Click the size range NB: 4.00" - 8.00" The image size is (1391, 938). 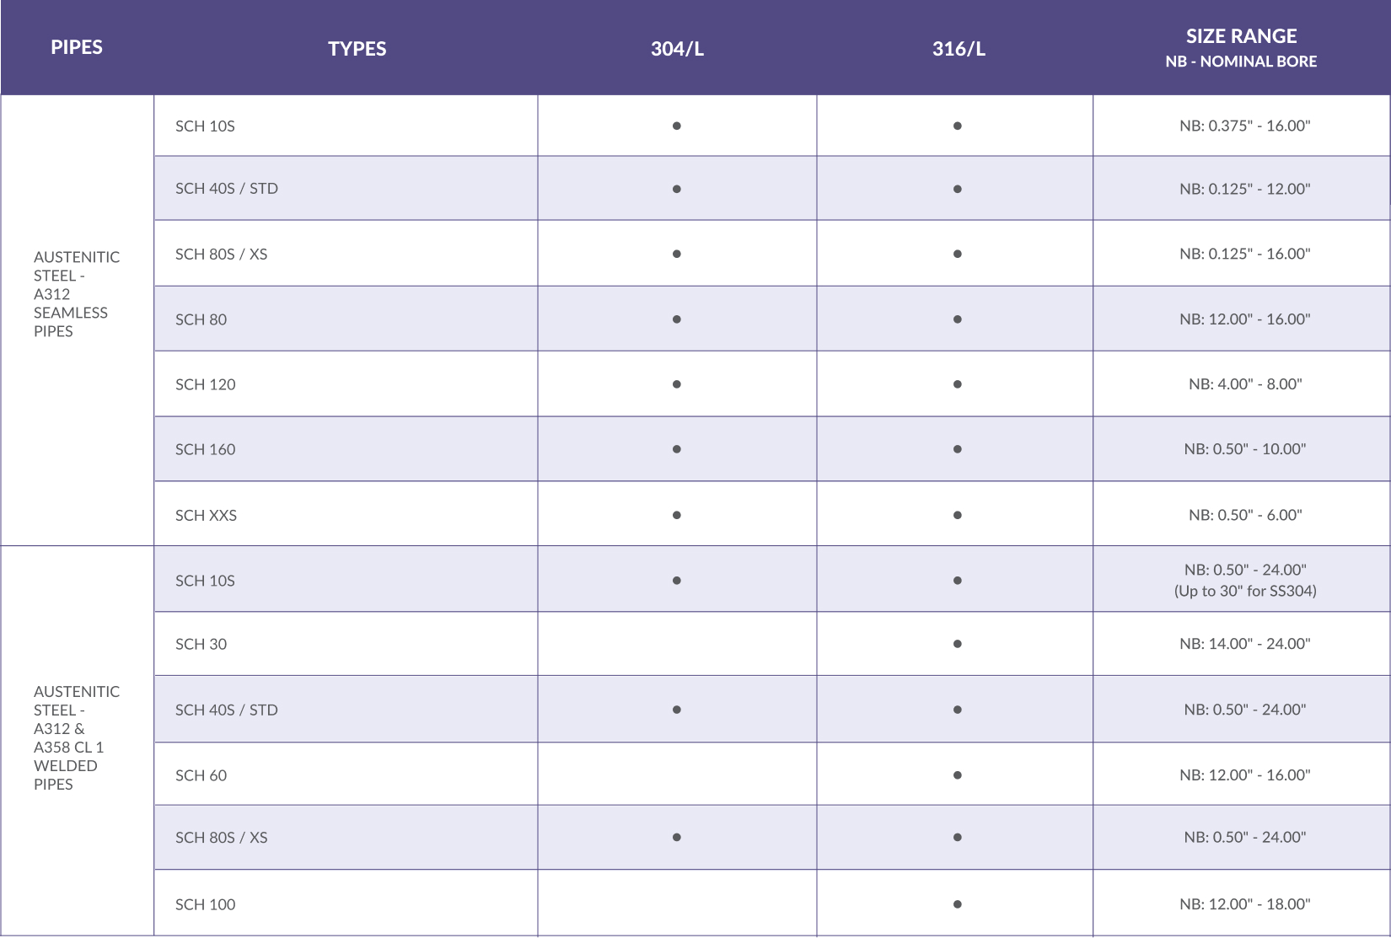click(x=1245, y=384)
